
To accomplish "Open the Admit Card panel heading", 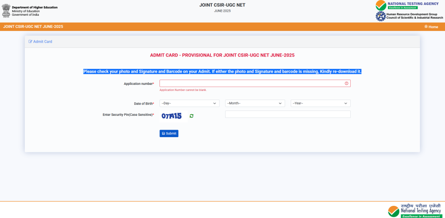I will tap(40, 41).
